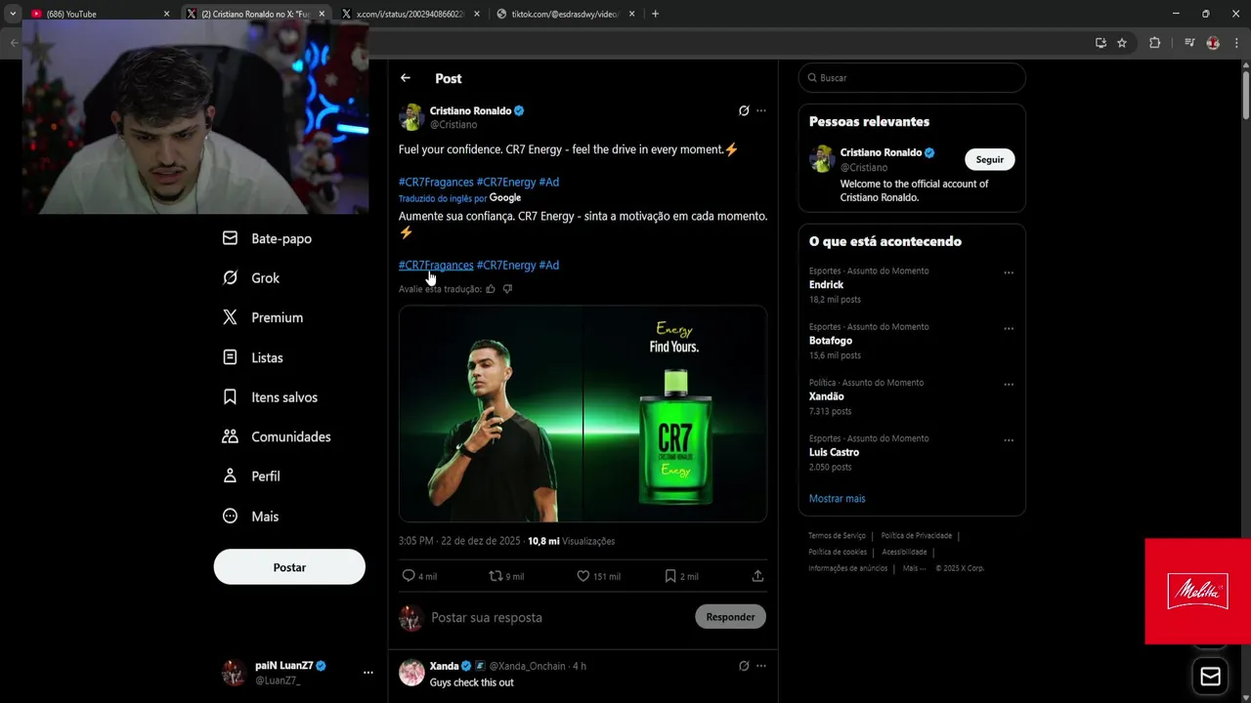Share the post via share icon
The height and width of the screenshot is (703, 1251).
click(x=757, y=576)
